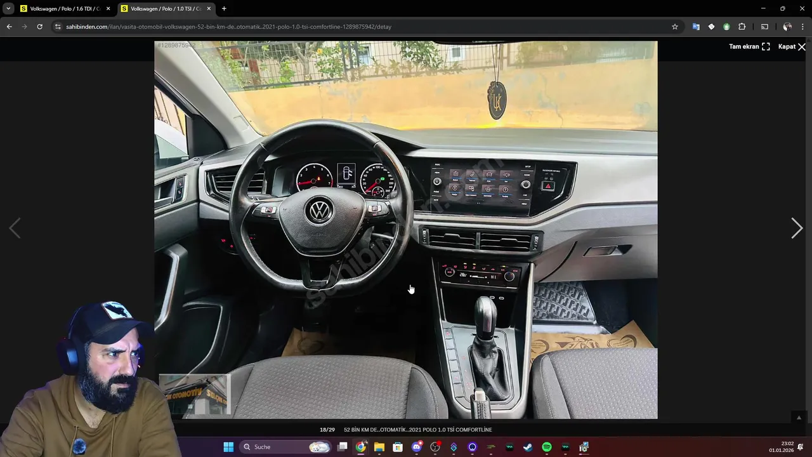Open a new browser tab
812x457 pixels.
[224, 9]
